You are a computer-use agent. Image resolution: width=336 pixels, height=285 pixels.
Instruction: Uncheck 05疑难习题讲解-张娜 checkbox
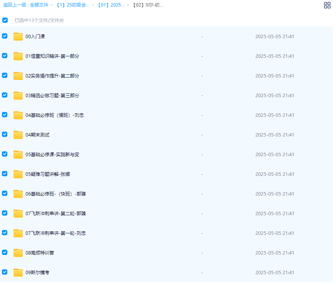coord(5,174)
